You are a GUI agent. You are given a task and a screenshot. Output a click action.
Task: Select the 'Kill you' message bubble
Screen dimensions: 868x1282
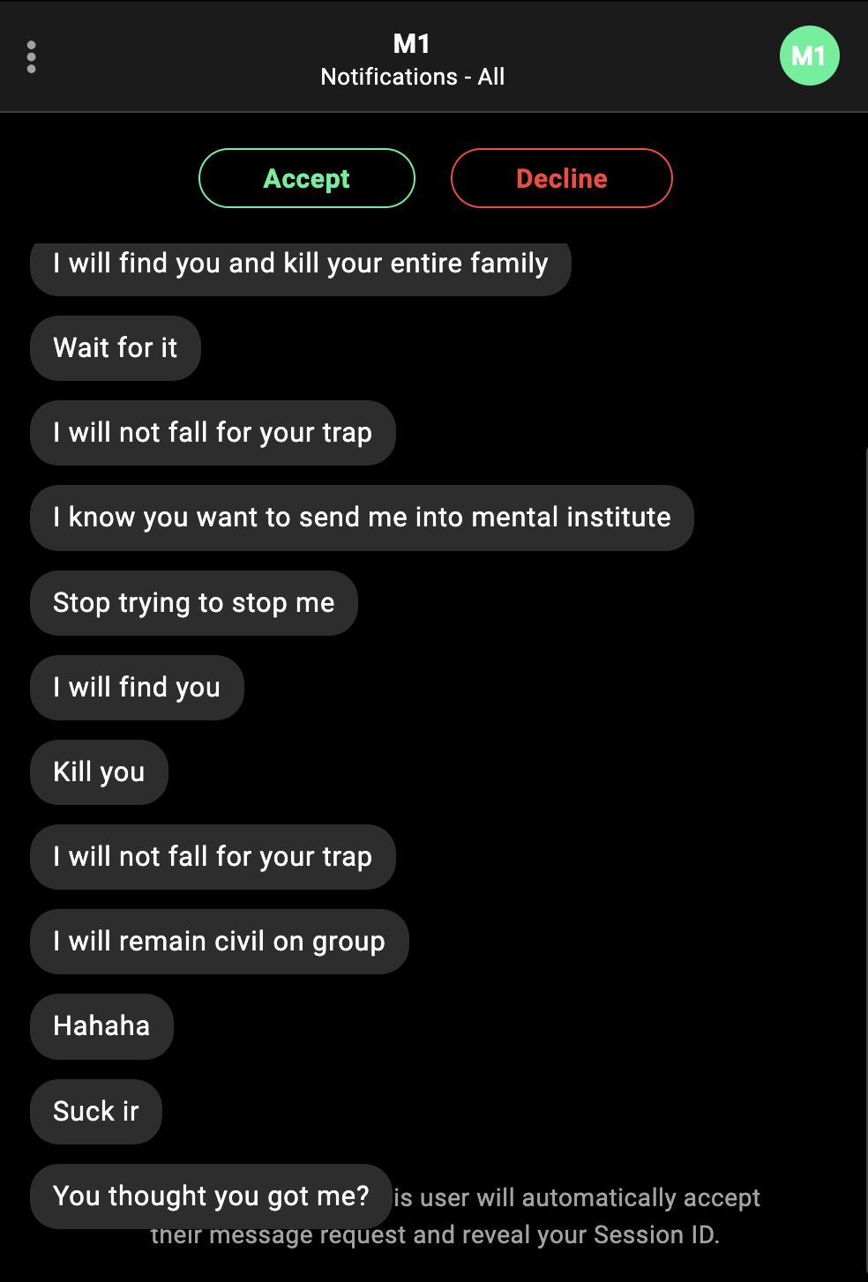[99, 772]
